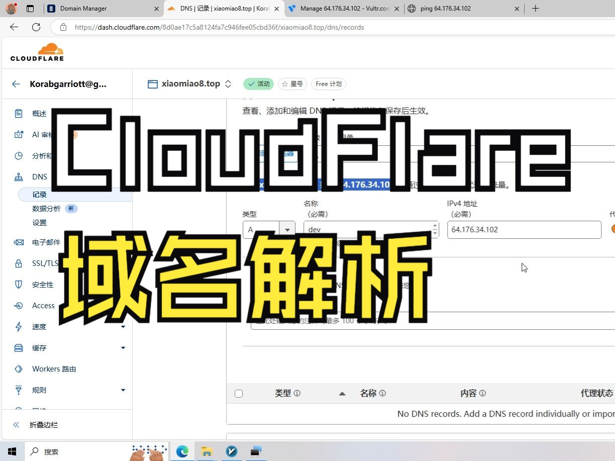The height and width of the screenshot is (461, 615).
Task: Open a new browser tab with plus
Action: pyautogui.click(x=536, y=9)
